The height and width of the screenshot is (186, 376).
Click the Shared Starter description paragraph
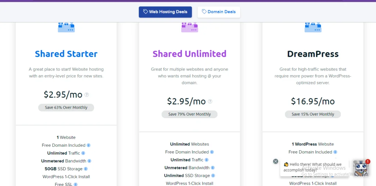(x=66, y=73)
